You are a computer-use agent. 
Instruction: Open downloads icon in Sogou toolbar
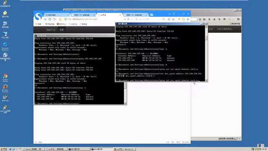188,19
